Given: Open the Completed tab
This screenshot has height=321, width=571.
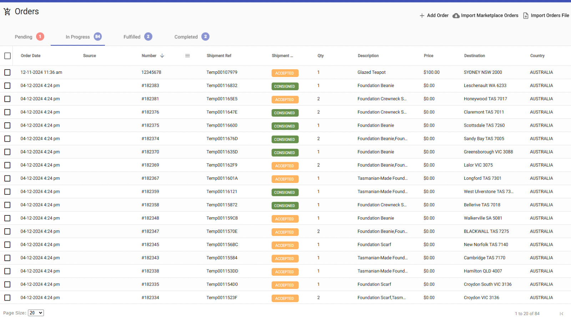Looking at the screenshot, I should (186, 37).
